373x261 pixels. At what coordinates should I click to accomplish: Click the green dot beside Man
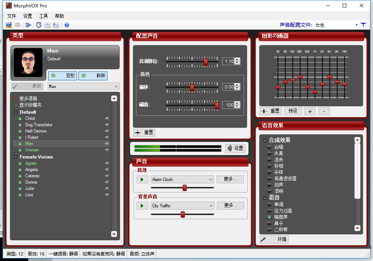tap(20, 144)
